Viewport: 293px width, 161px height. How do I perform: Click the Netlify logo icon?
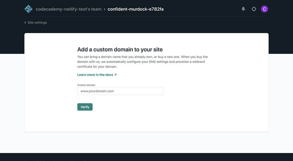coord(28,9)
